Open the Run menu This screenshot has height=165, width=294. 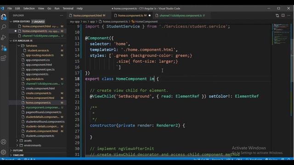(57, 8)
